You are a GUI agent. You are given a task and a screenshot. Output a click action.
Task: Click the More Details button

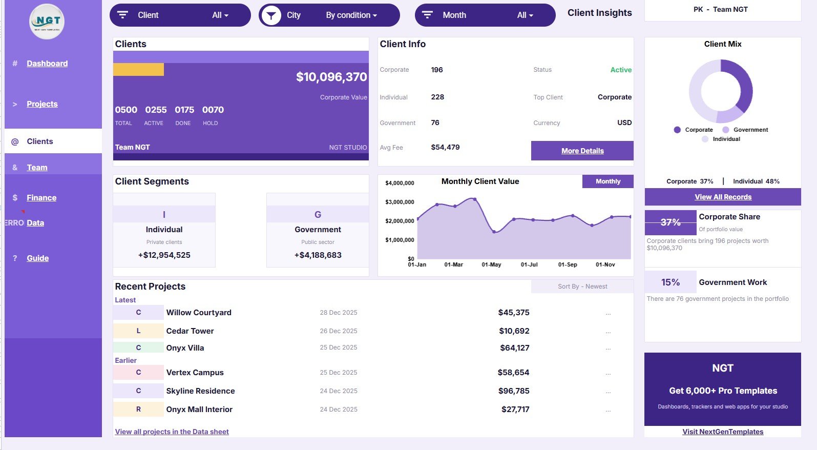coord(582,151)
